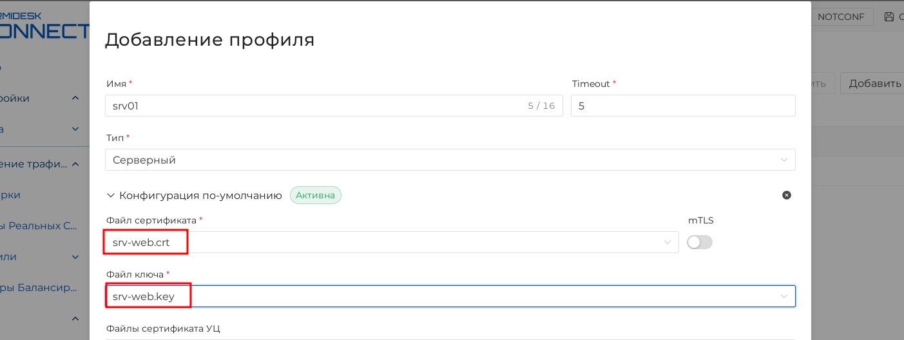
Task: Click the Активна status badge
Action: tap(316, 195)
